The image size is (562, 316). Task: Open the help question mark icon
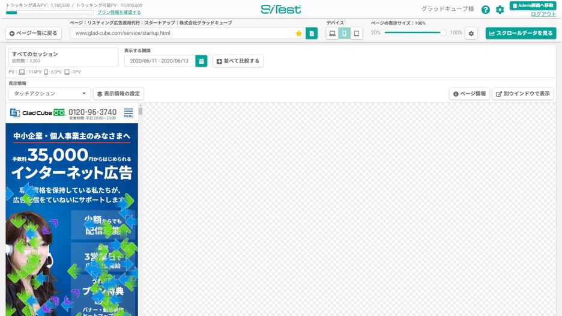click(x=485, y=10)
